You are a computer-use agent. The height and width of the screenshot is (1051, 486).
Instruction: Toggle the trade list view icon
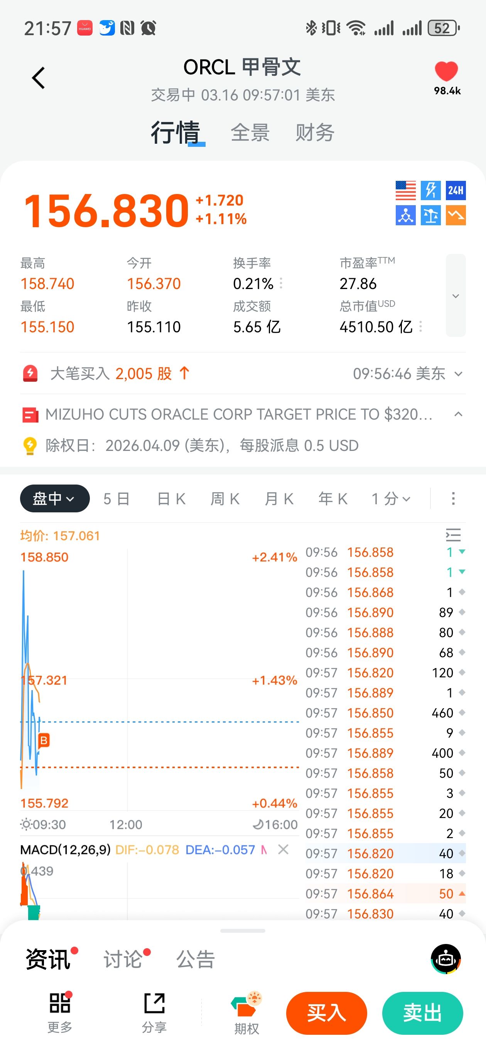[453, 534]
